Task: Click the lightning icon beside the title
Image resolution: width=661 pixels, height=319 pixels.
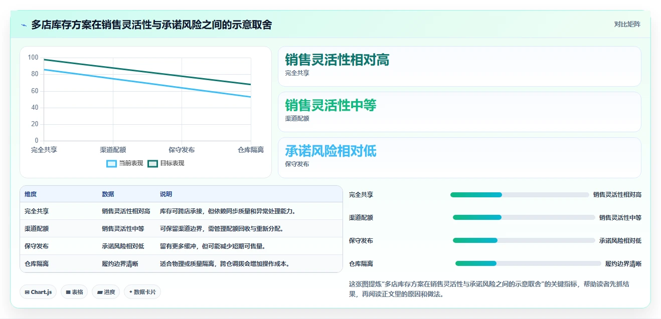Action: point(24,25)
